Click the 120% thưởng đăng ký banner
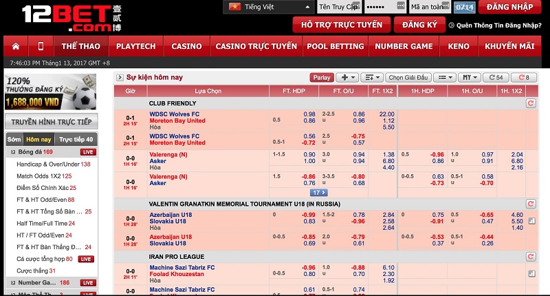Viewport: 550px width, 296px height. (50, 92)
